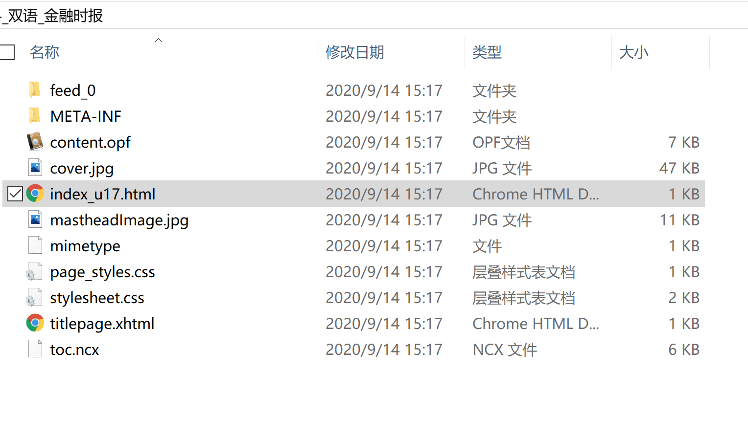
Task: Toggle the select-all checkbox in header
Action: tap(7, 52)
